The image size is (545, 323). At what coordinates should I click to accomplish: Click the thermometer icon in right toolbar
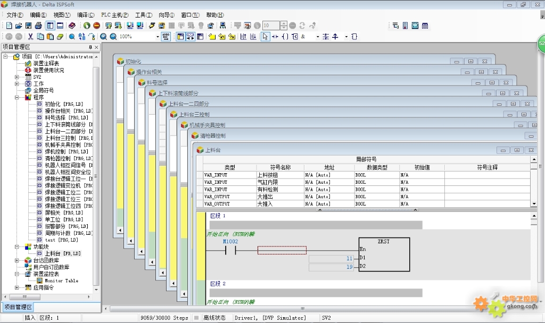pyautogui.click(x=405, y=25)
